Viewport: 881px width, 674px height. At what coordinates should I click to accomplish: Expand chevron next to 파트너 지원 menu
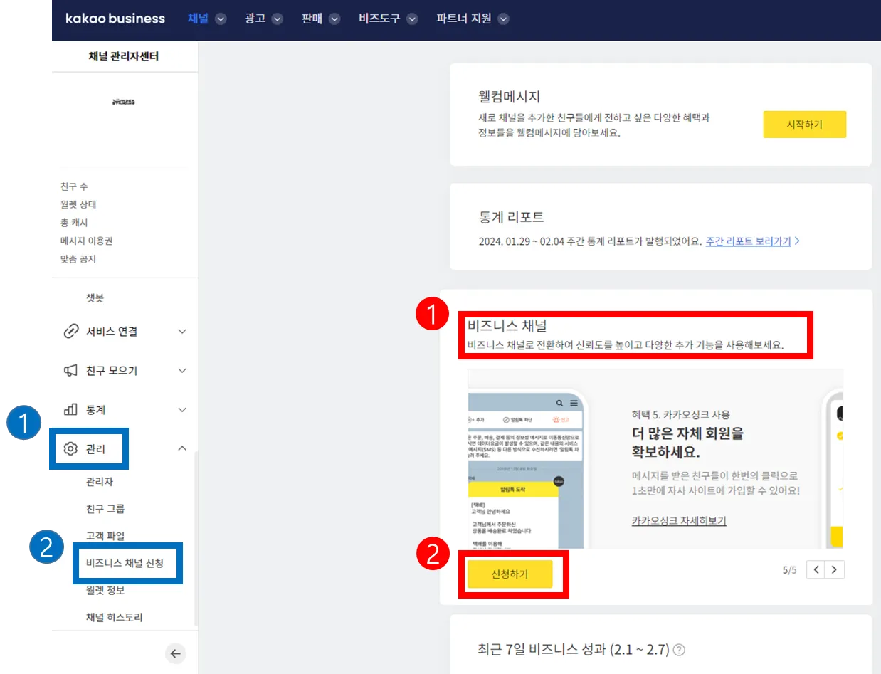tap(504, 19)
